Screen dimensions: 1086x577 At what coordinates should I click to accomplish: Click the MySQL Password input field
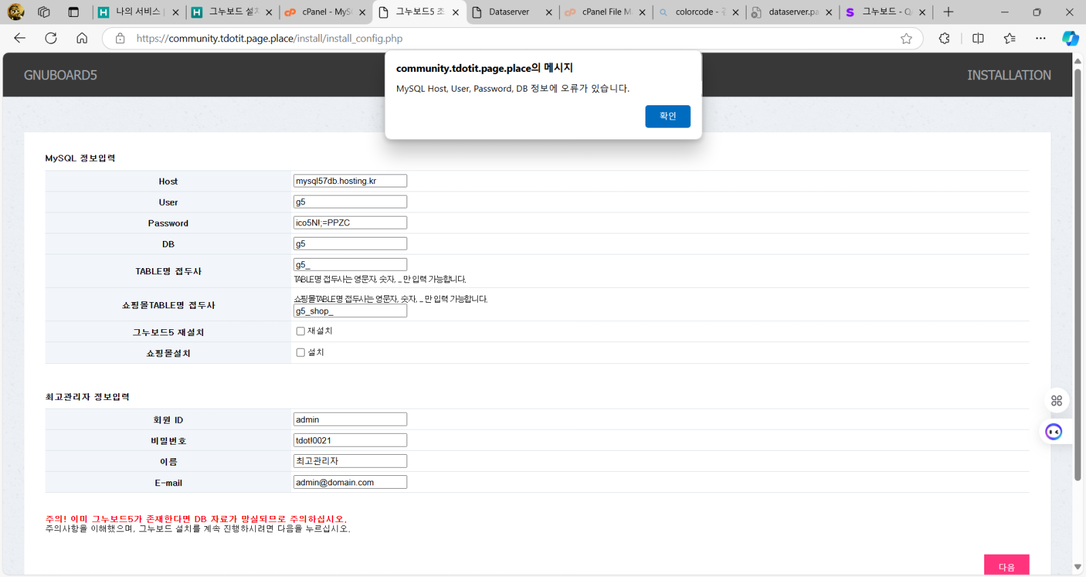350,223
